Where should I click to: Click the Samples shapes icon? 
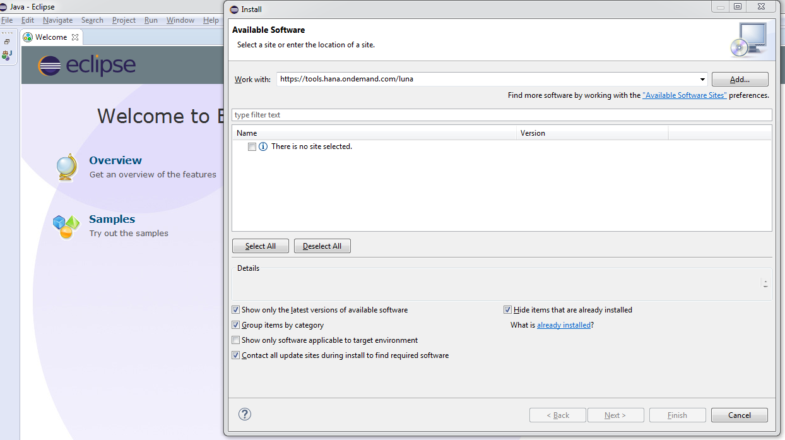coord(66,226)
